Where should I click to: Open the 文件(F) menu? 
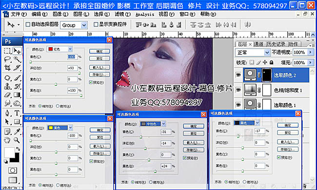pos(19,14)
